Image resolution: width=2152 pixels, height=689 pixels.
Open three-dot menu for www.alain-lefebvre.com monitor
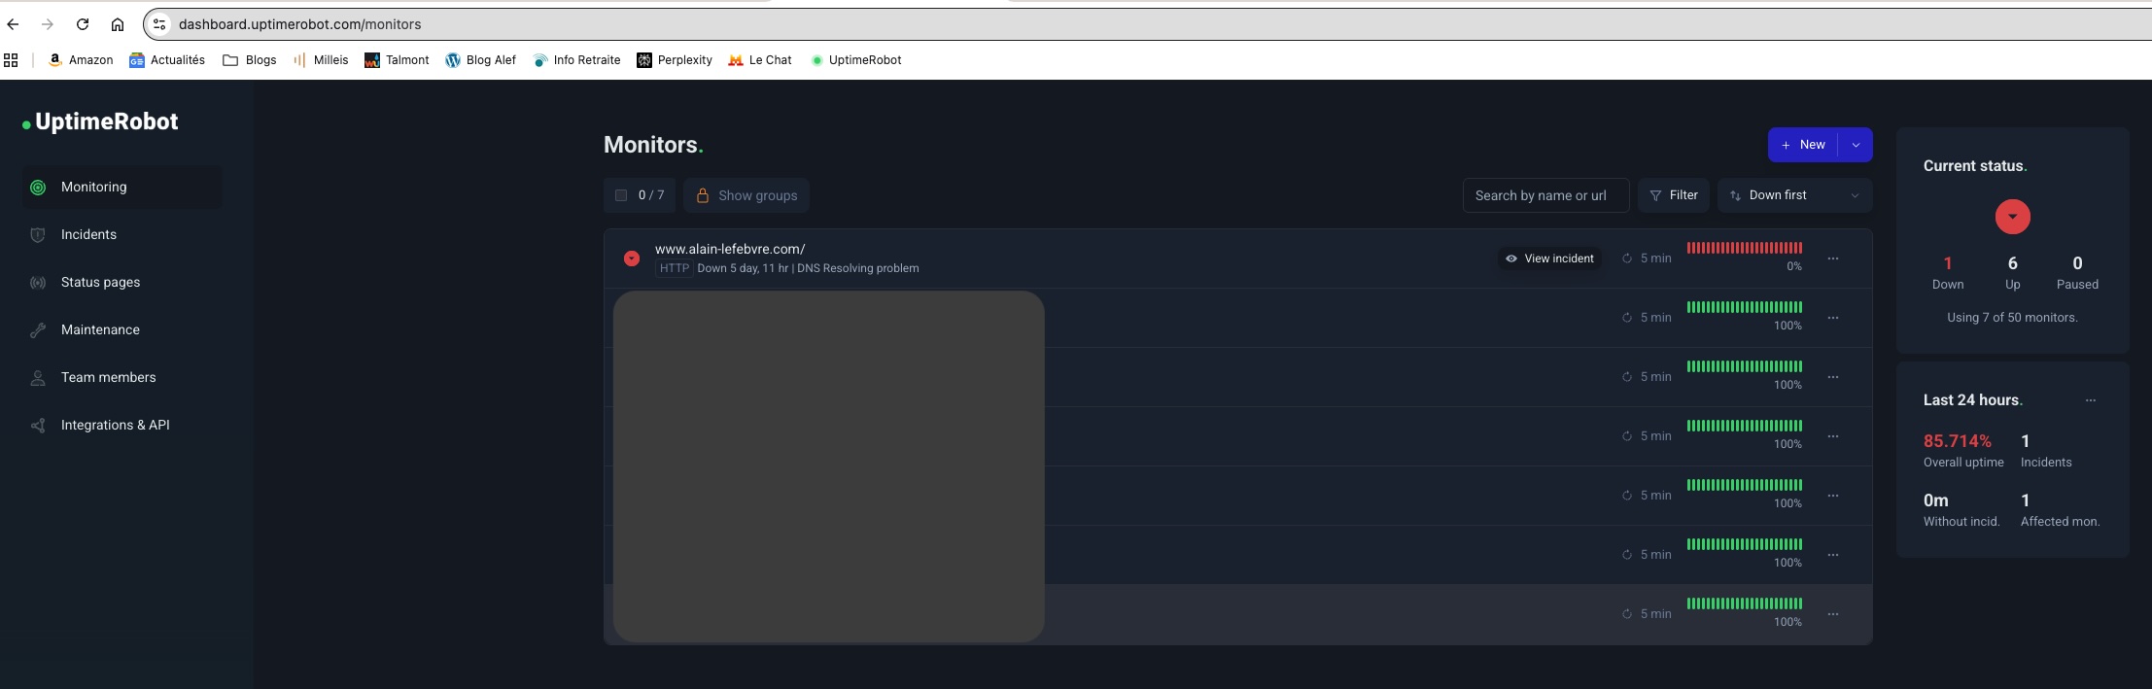[x=1832, y=258]
